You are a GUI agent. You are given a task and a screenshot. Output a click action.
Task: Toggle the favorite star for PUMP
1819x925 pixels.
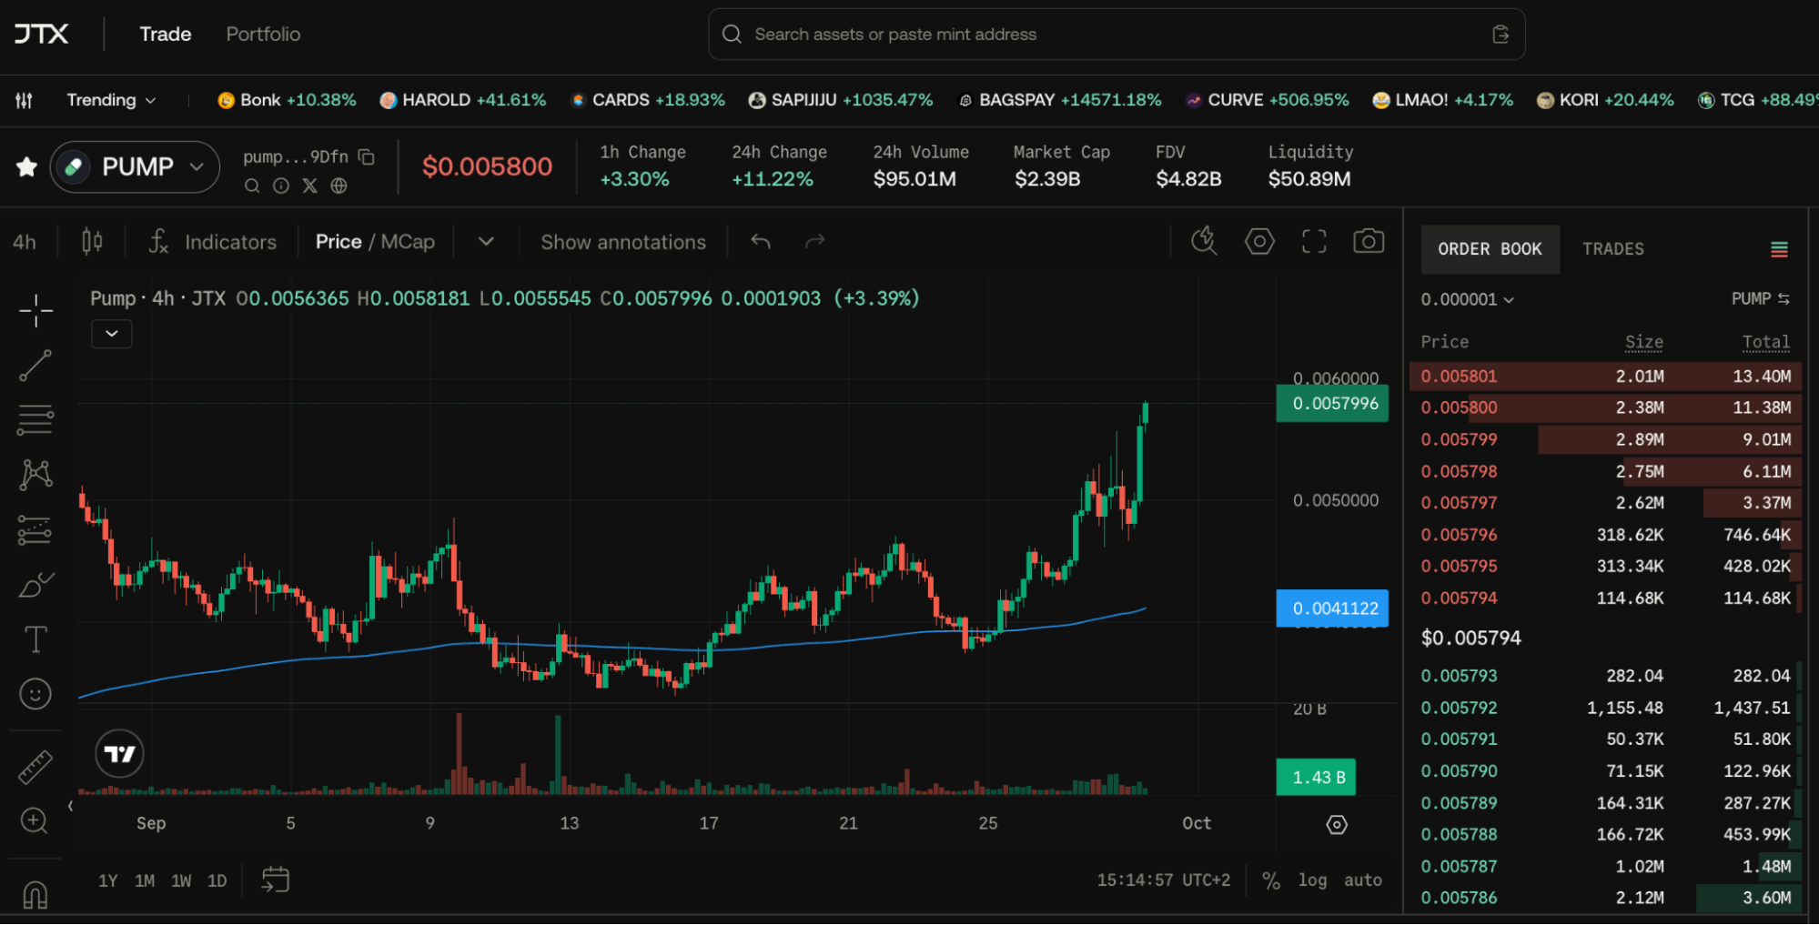pyautogui.click(x=27, y=166)
